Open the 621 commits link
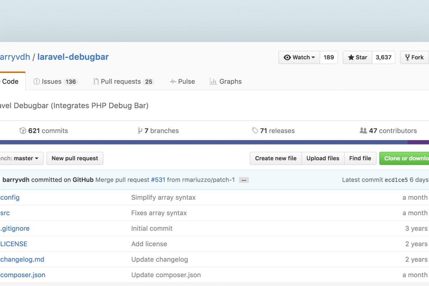The width and height of the screenshot is (429, 286). 44,131
